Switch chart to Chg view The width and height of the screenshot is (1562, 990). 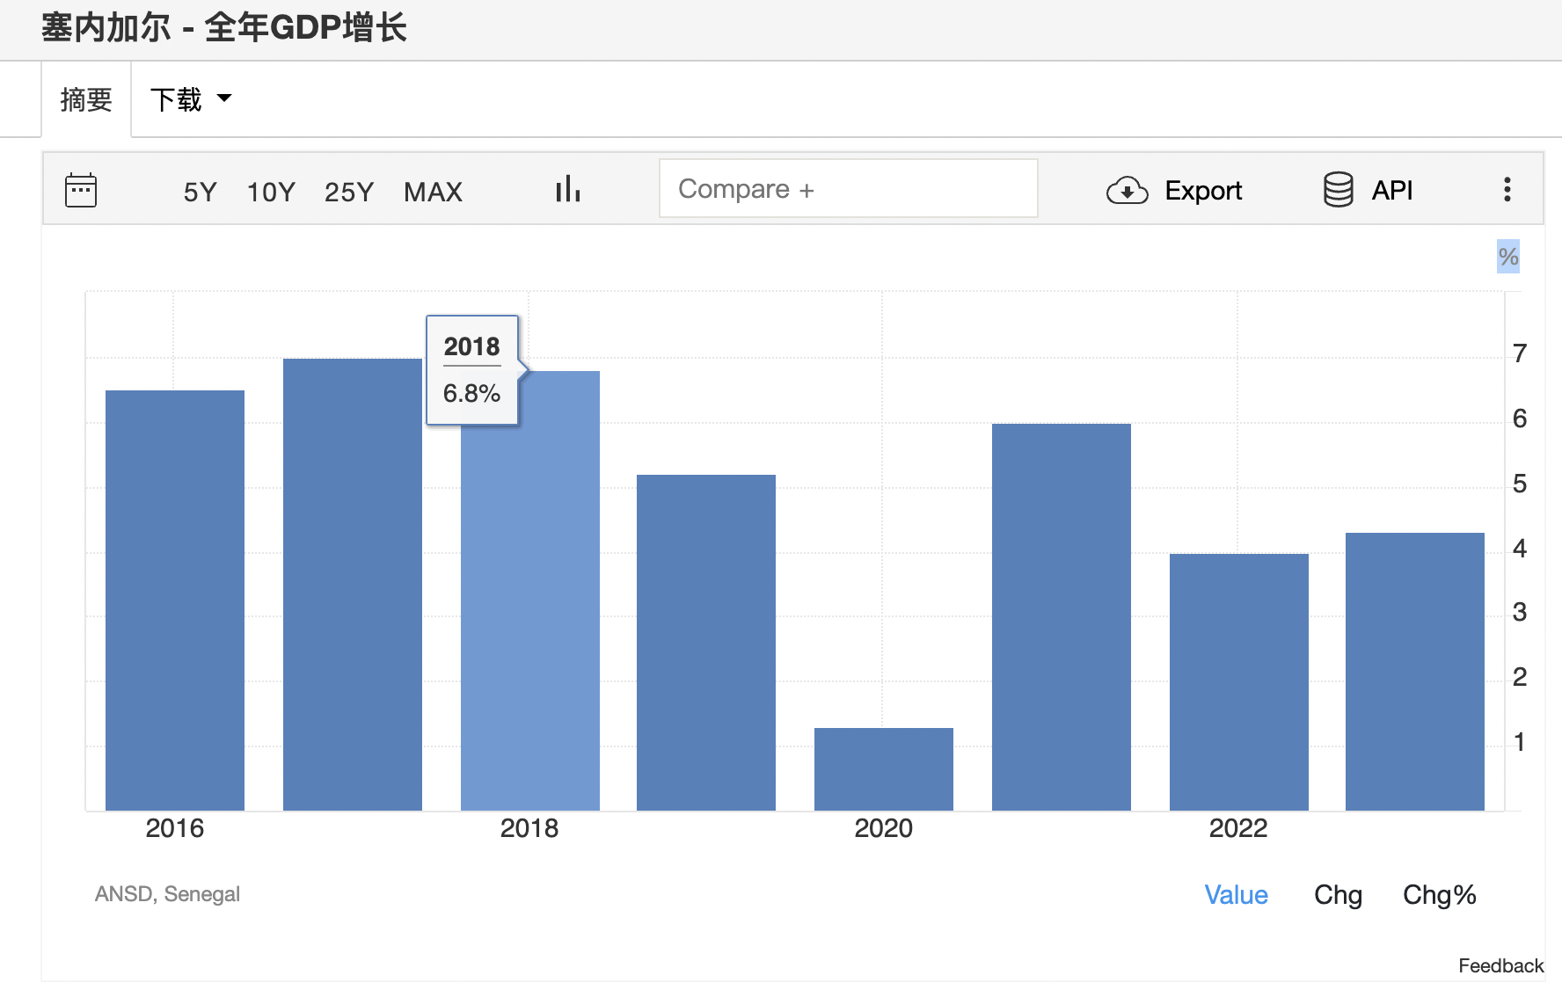(1338, 895)
